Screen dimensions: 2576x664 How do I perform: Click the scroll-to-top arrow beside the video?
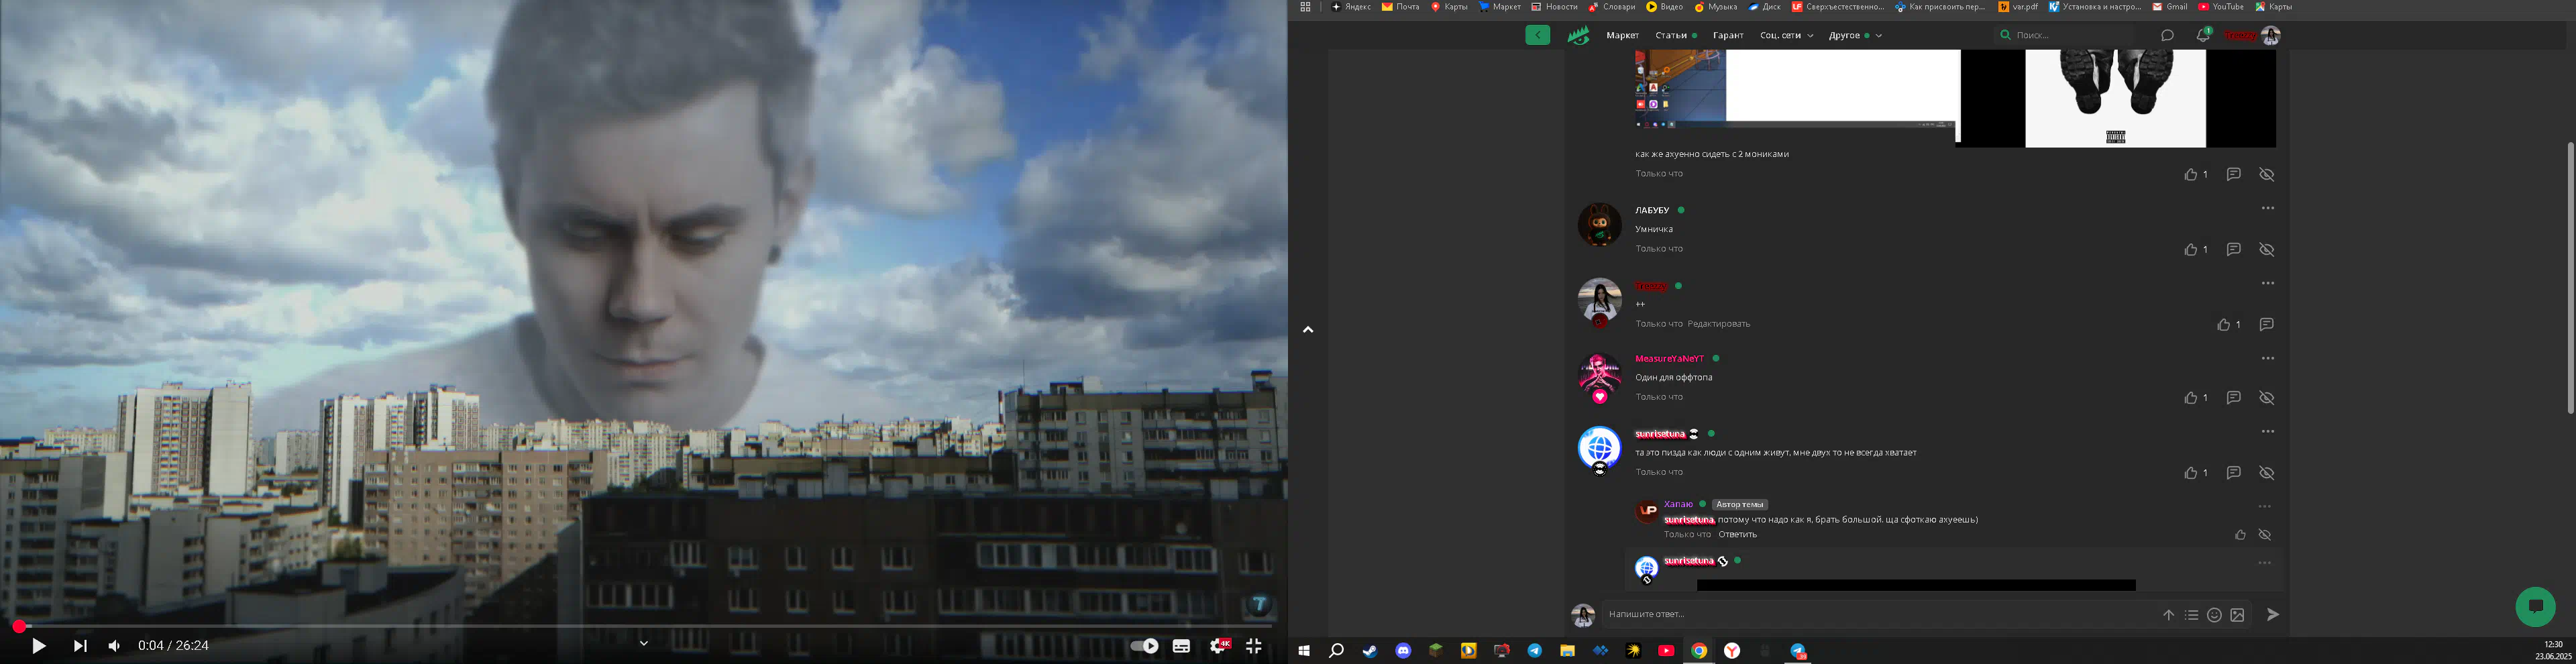tap(1308, 329)
